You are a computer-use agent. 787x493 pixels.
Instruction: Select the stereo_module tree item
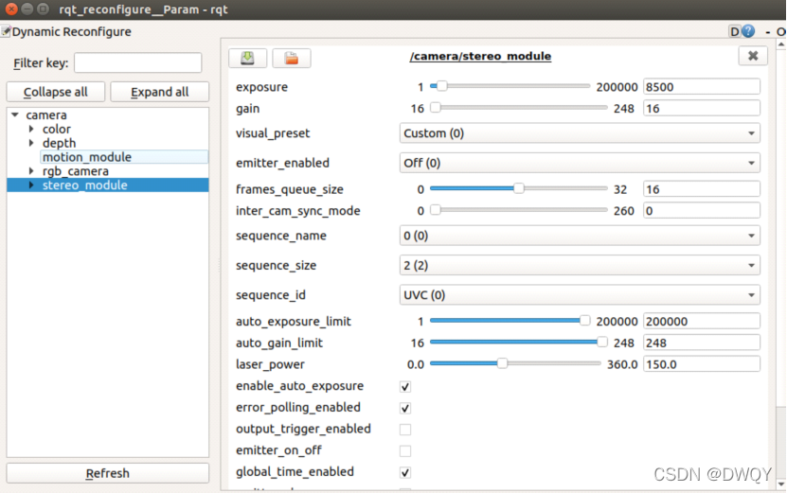coord(85,185)
